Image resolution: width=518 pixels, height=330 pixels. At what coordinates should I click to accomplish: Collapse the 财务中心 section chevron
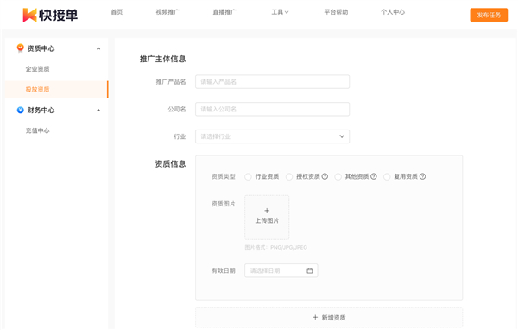pos(98,111)
